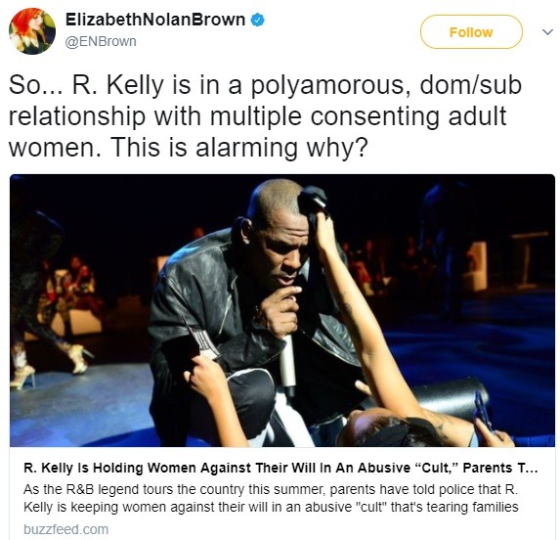Click 'This is alarming why?' in the tweet

tap(238, 148)
